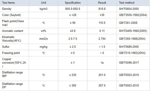This screenshot has width=150, height=91.
Task: Click the Sulfur unit mg/kg cell
Action: point(43,47)
